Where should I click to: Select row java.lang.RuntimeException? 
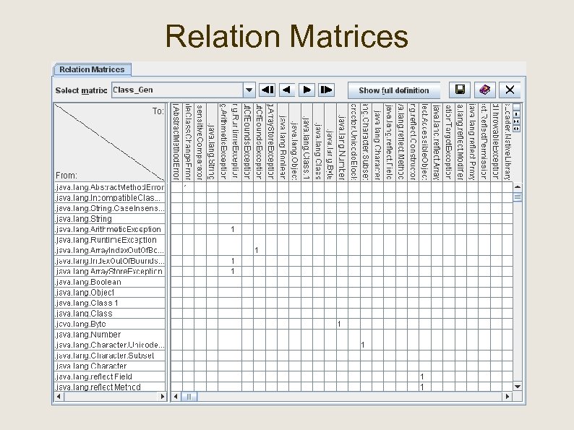[x=110, y=240]
